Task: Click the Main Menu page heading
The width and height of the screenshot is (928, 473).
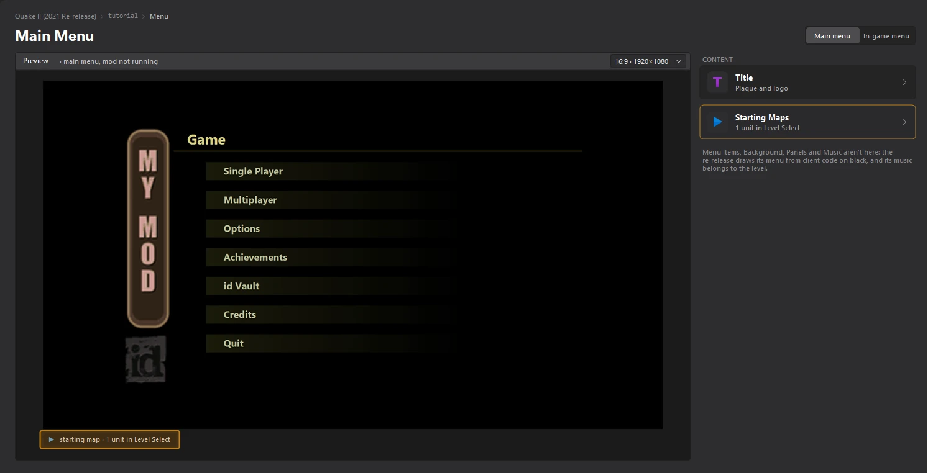Action: coord(55,36)
